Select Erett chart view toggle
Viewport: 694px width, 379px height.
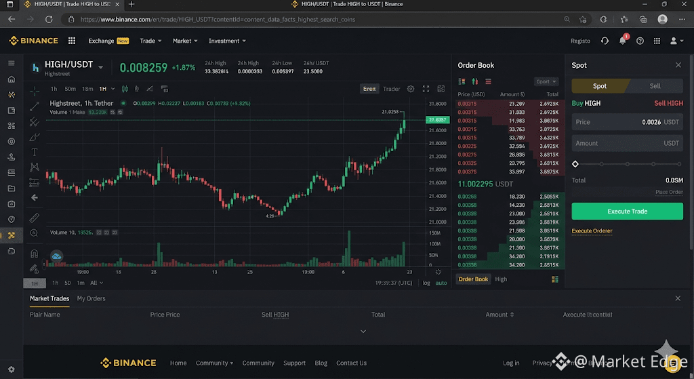(x=369, y=89)
